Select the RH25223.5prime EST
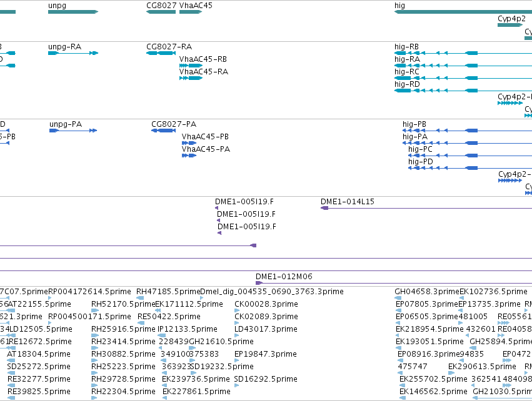This screenshot has width=532, height=401. point(94,373)
